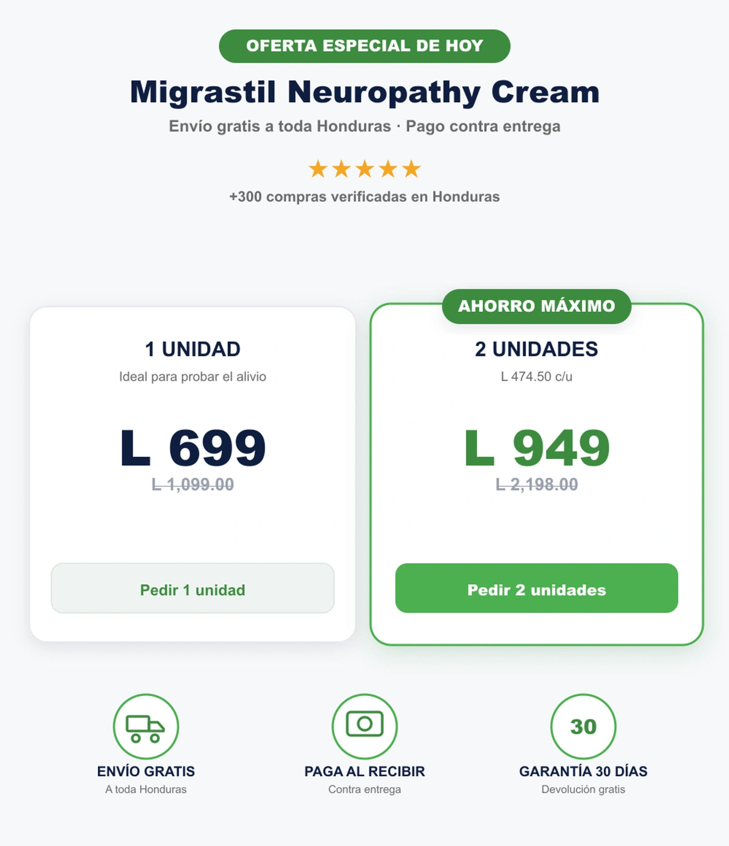Click the last star in the rating
The height and width of the screenshot is (846, 729).
(x=411, y=169)
